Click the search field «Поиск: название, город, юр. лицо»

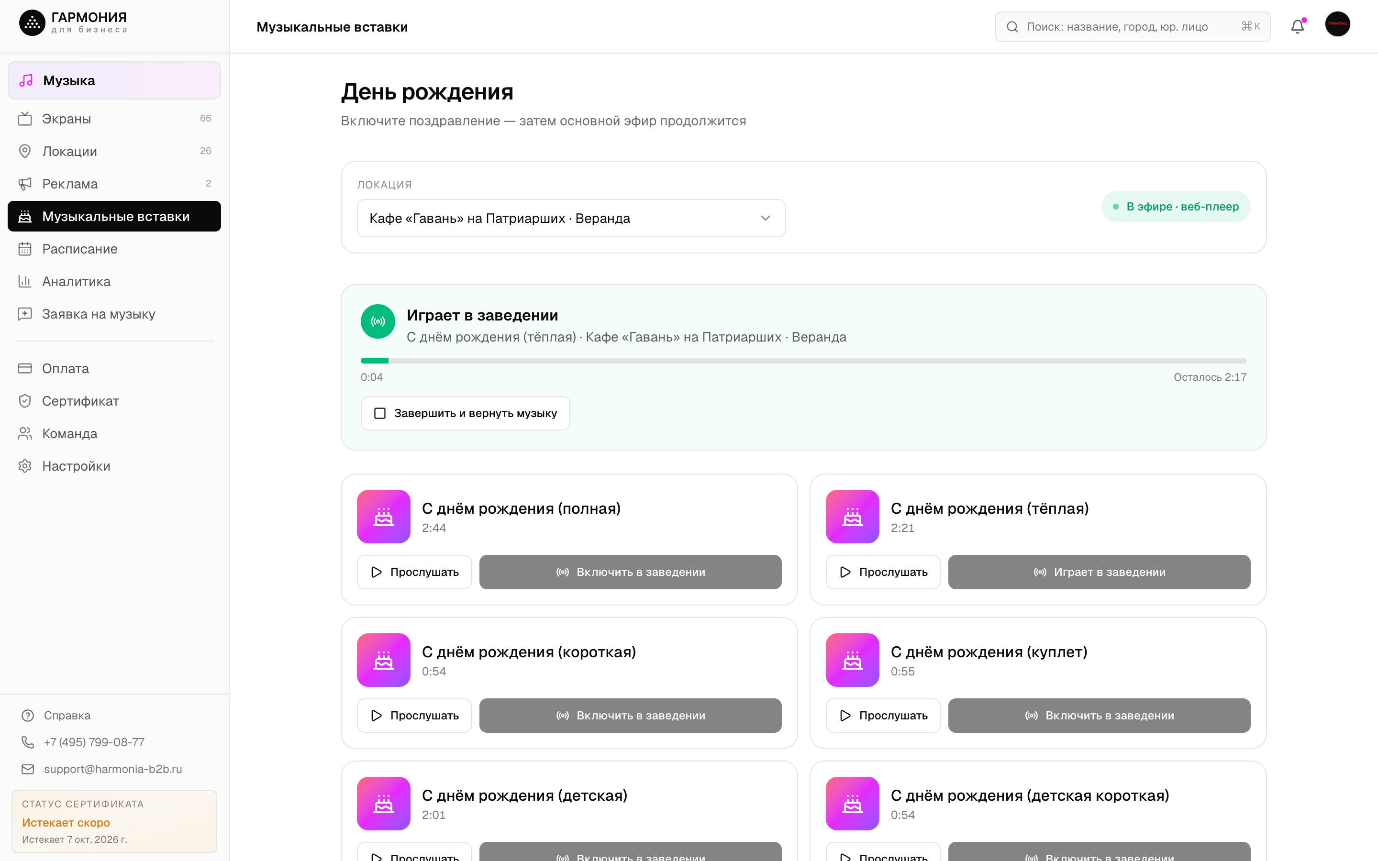point(1133,27)
